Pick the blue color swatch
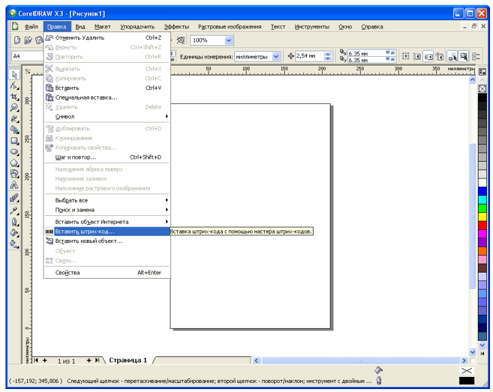Image resolution: width=493 pixels, height=392 pixels. click(x=482, y=191)
